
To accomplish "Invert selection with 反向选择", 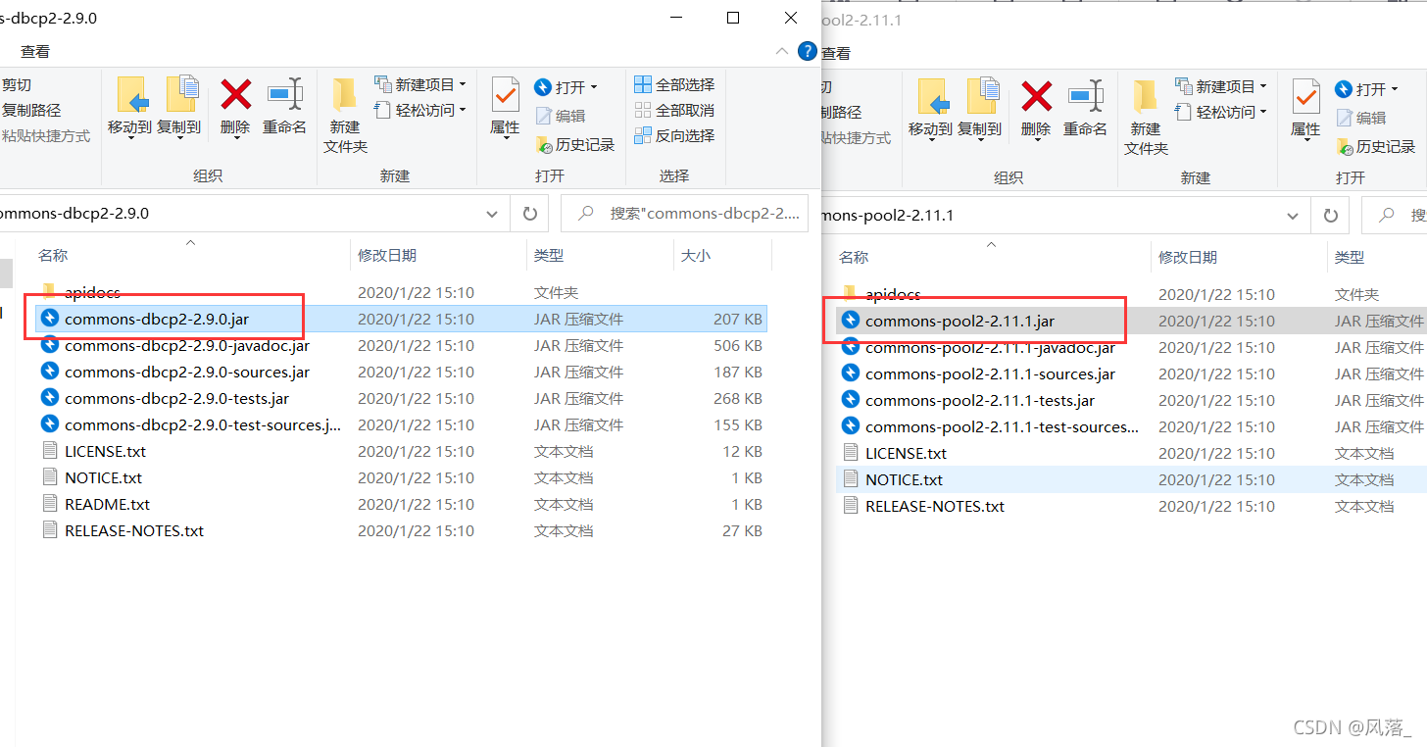I will 673,135.
